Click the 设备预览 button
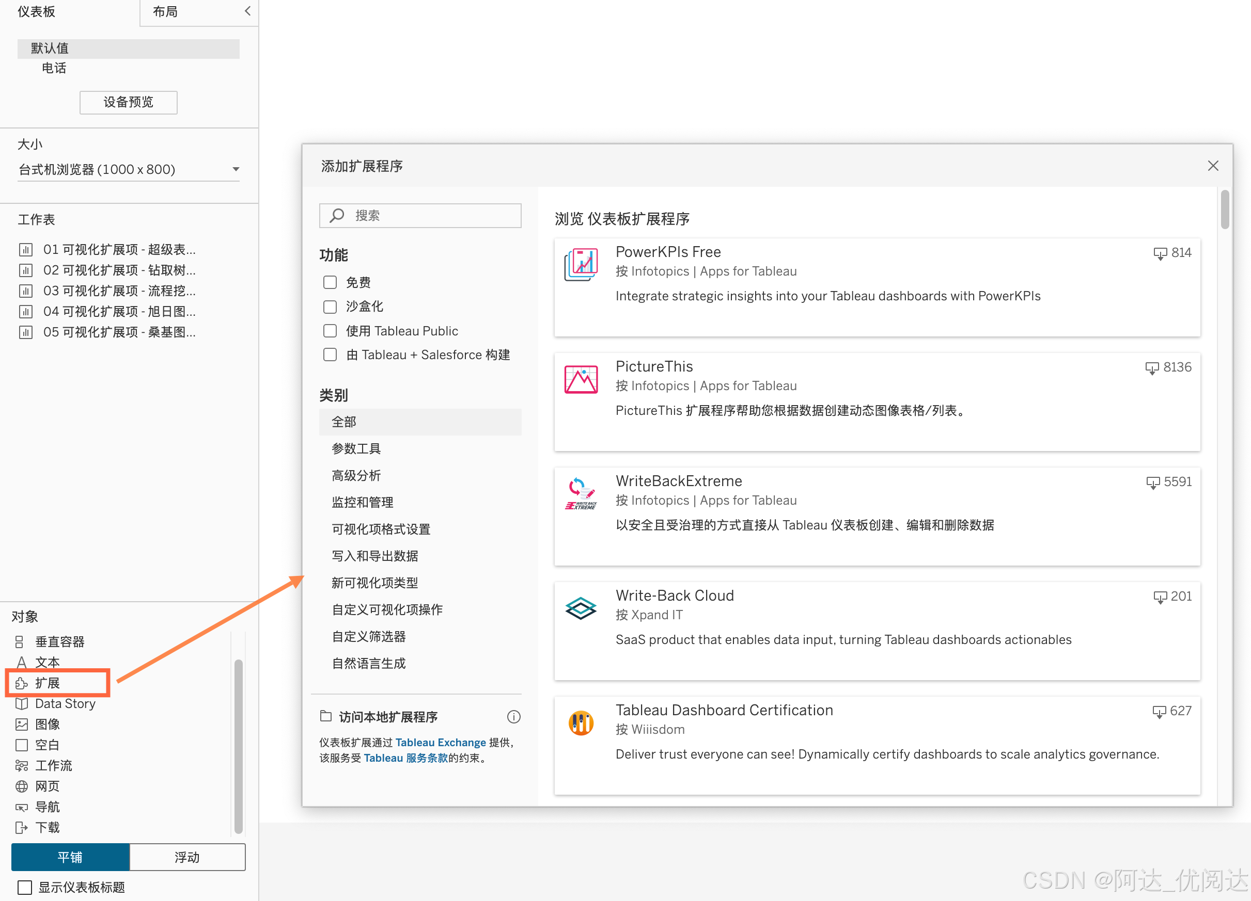Viewport: 1251px width, 901px height. tap(128, 103)
